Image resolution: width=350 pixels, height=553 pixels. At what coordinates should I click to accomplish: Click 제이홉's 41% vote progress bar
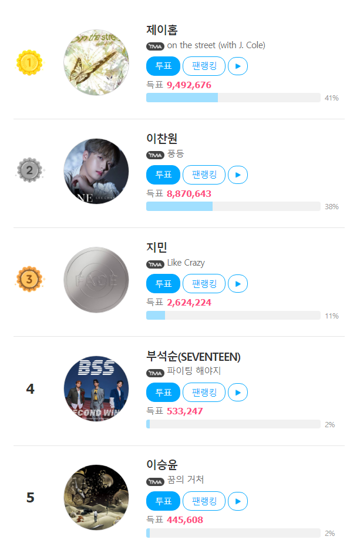pos(233,98)
